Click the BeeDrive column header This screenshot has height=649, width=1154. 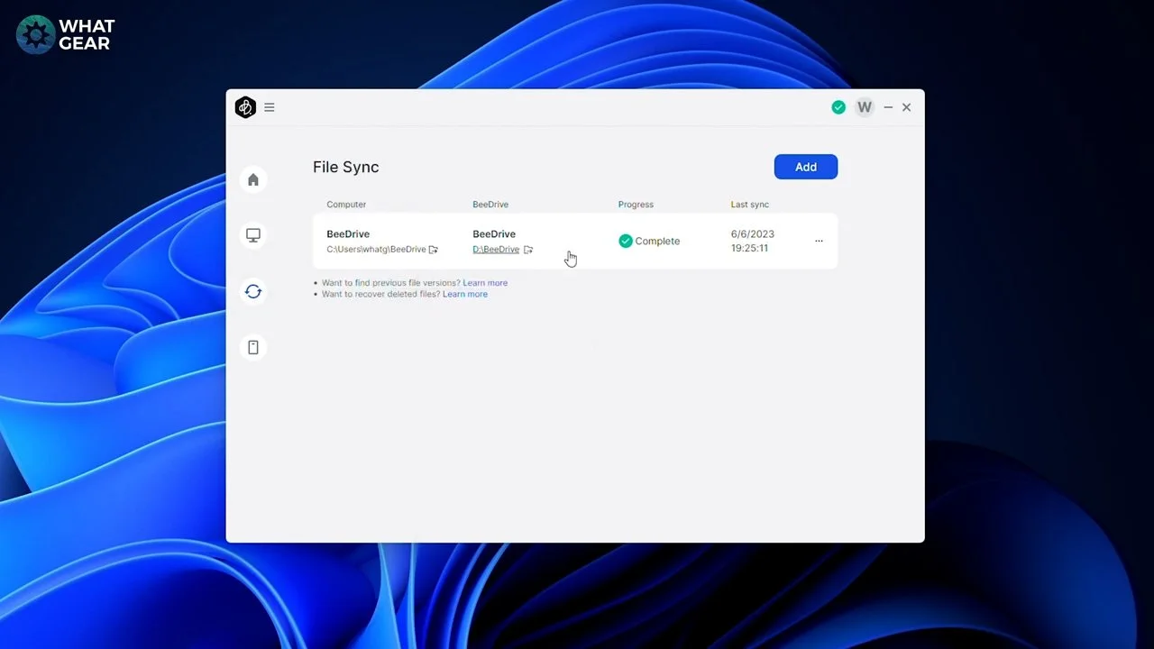490,205
